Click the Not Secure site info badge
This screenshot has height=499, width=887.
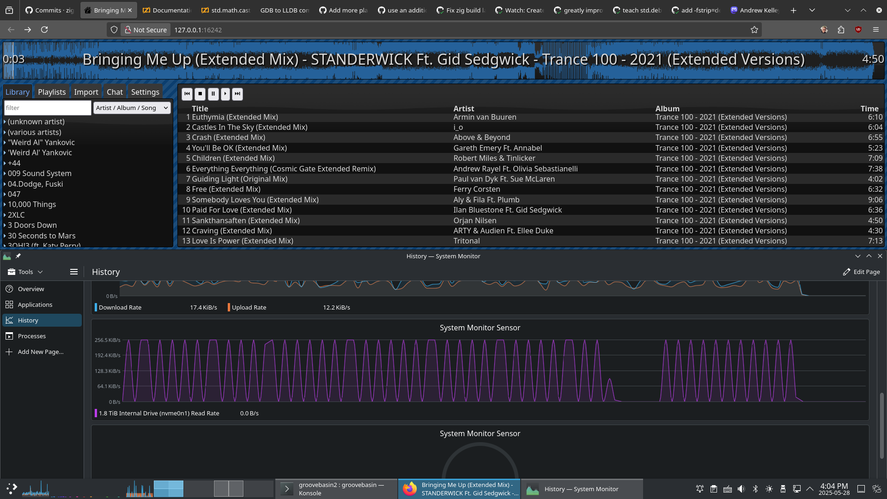pos(146,30)
